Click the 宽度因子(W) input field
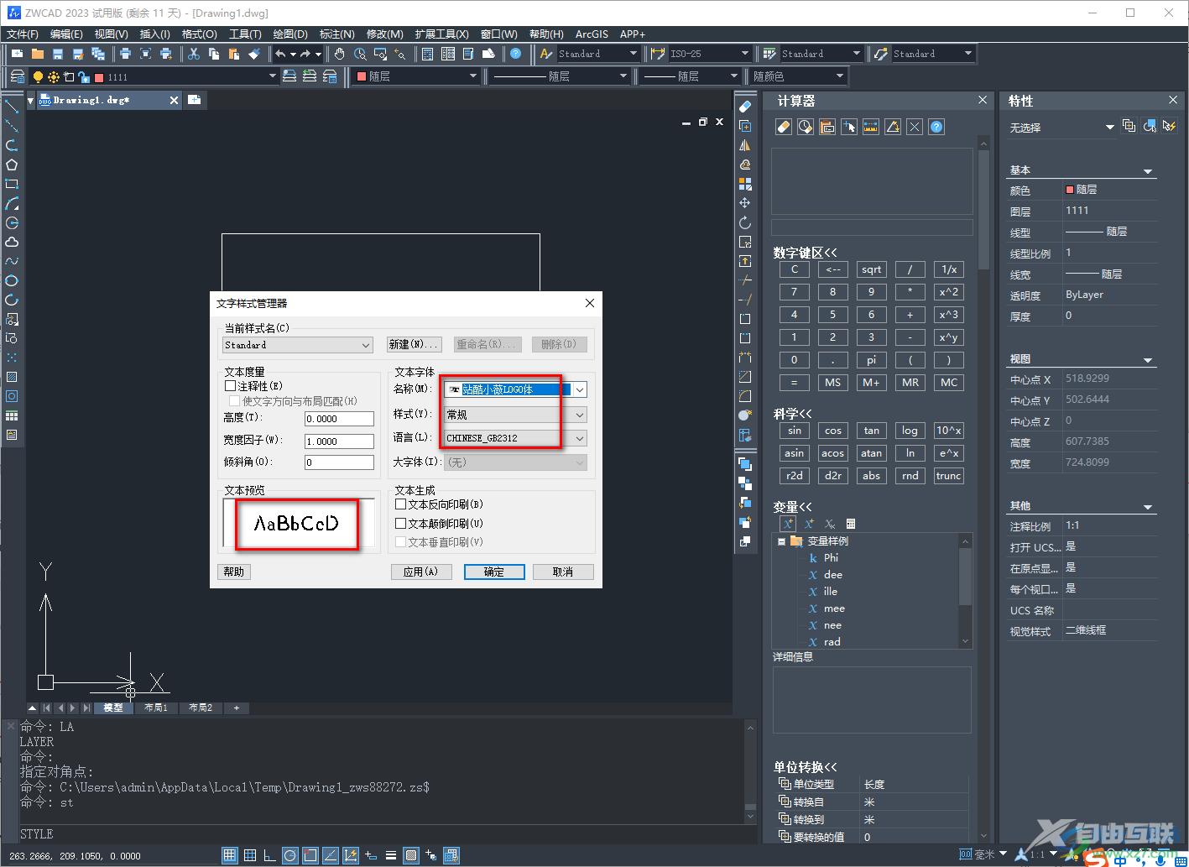 (339, 441)
